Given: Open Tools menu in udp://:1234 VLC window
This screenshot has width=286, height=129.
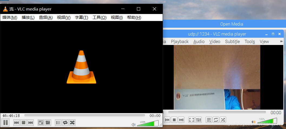Looking at the screenshot, I should (x=250, y=41).
